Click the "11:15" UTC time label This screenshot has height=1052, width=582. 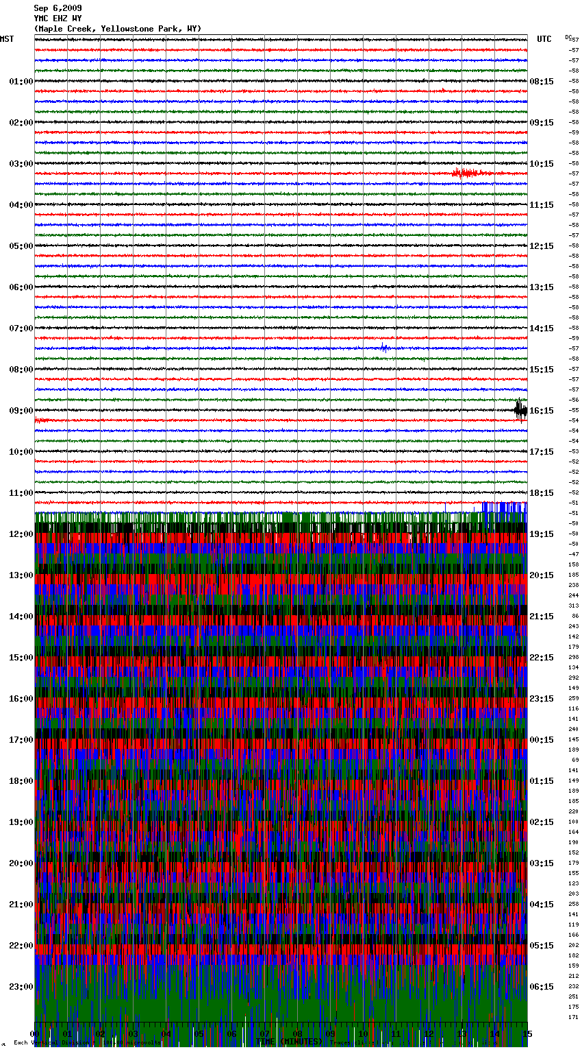(x=542, y=205)
